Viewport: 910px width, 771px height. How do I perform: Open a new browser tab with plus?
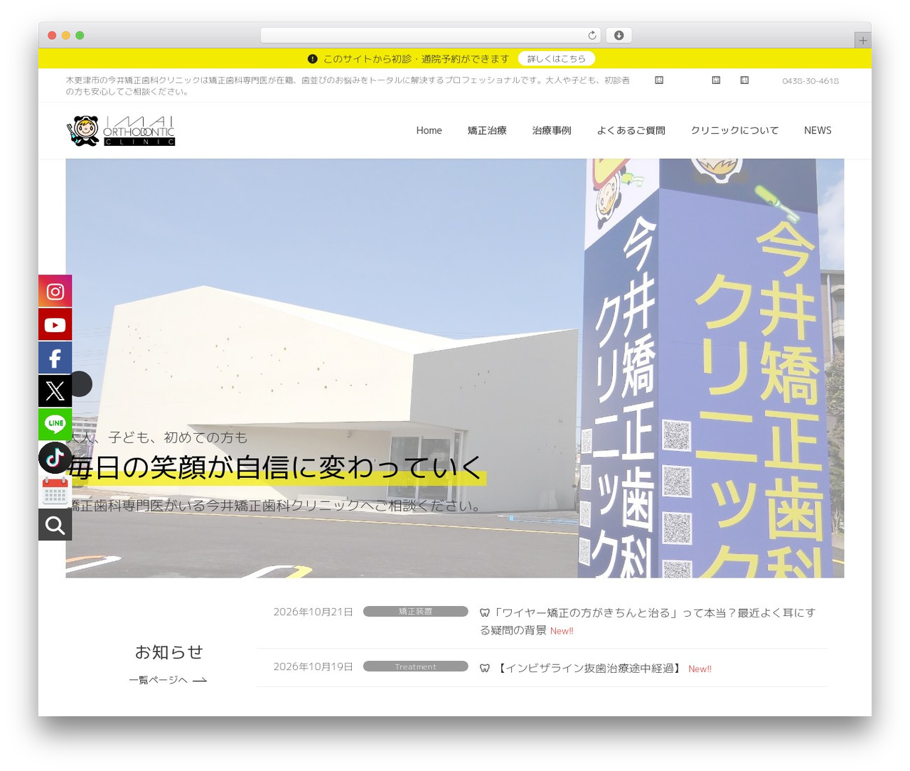[862, 41]
